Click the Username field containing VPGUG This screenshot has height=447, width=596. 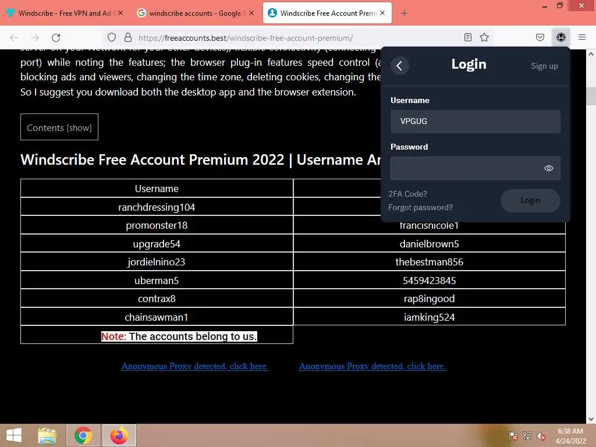click(475, 121)
